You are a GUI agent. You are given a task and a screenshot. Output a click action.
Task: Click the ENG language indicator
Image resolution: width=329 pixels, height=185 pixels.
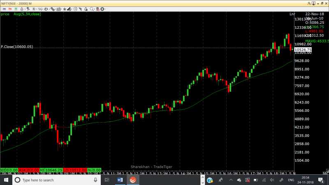291,180
